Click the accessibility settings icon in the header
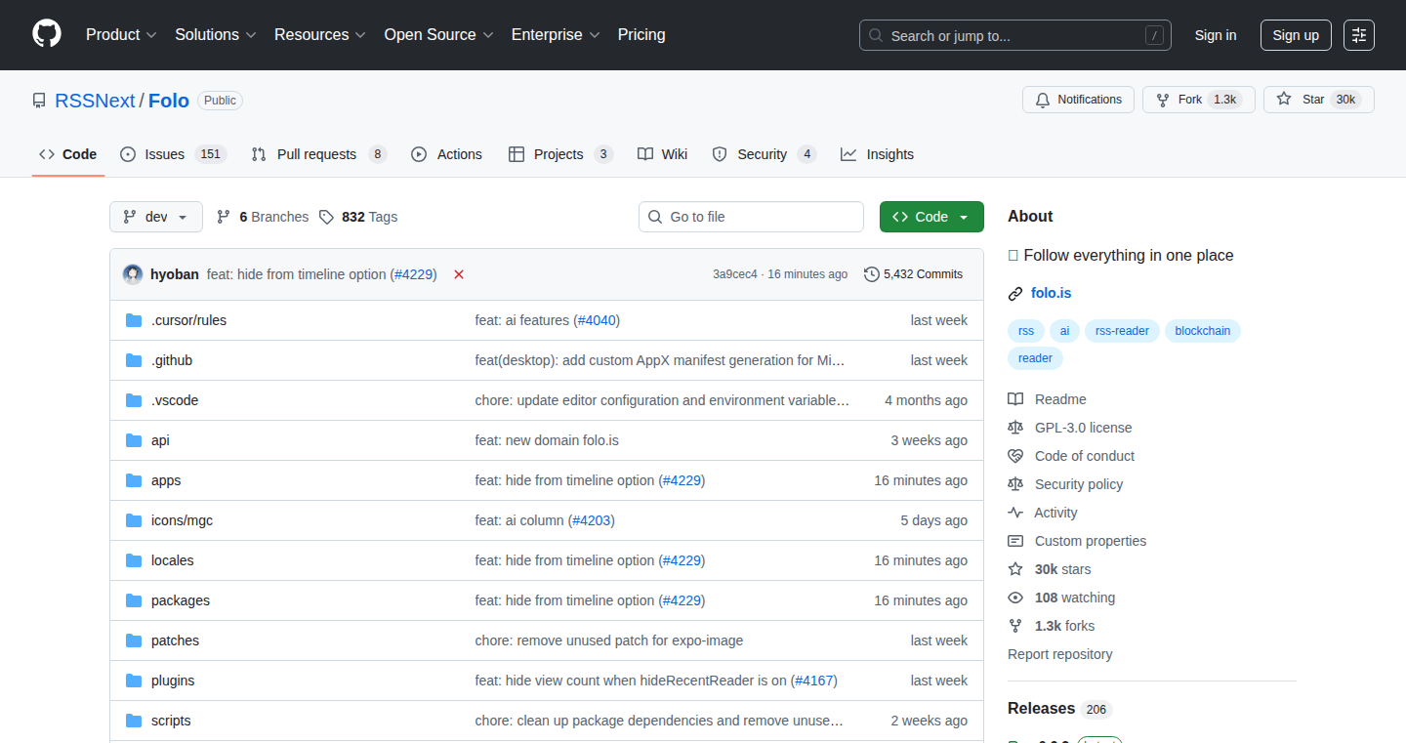1406x743 pixels. tap(1359, 35)
